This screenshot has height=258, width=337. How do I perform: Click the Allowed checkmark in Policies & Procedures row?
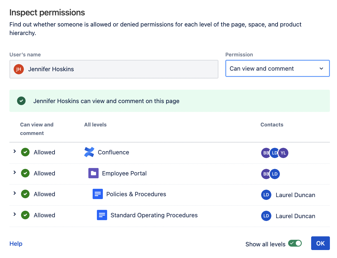point(25,194)
